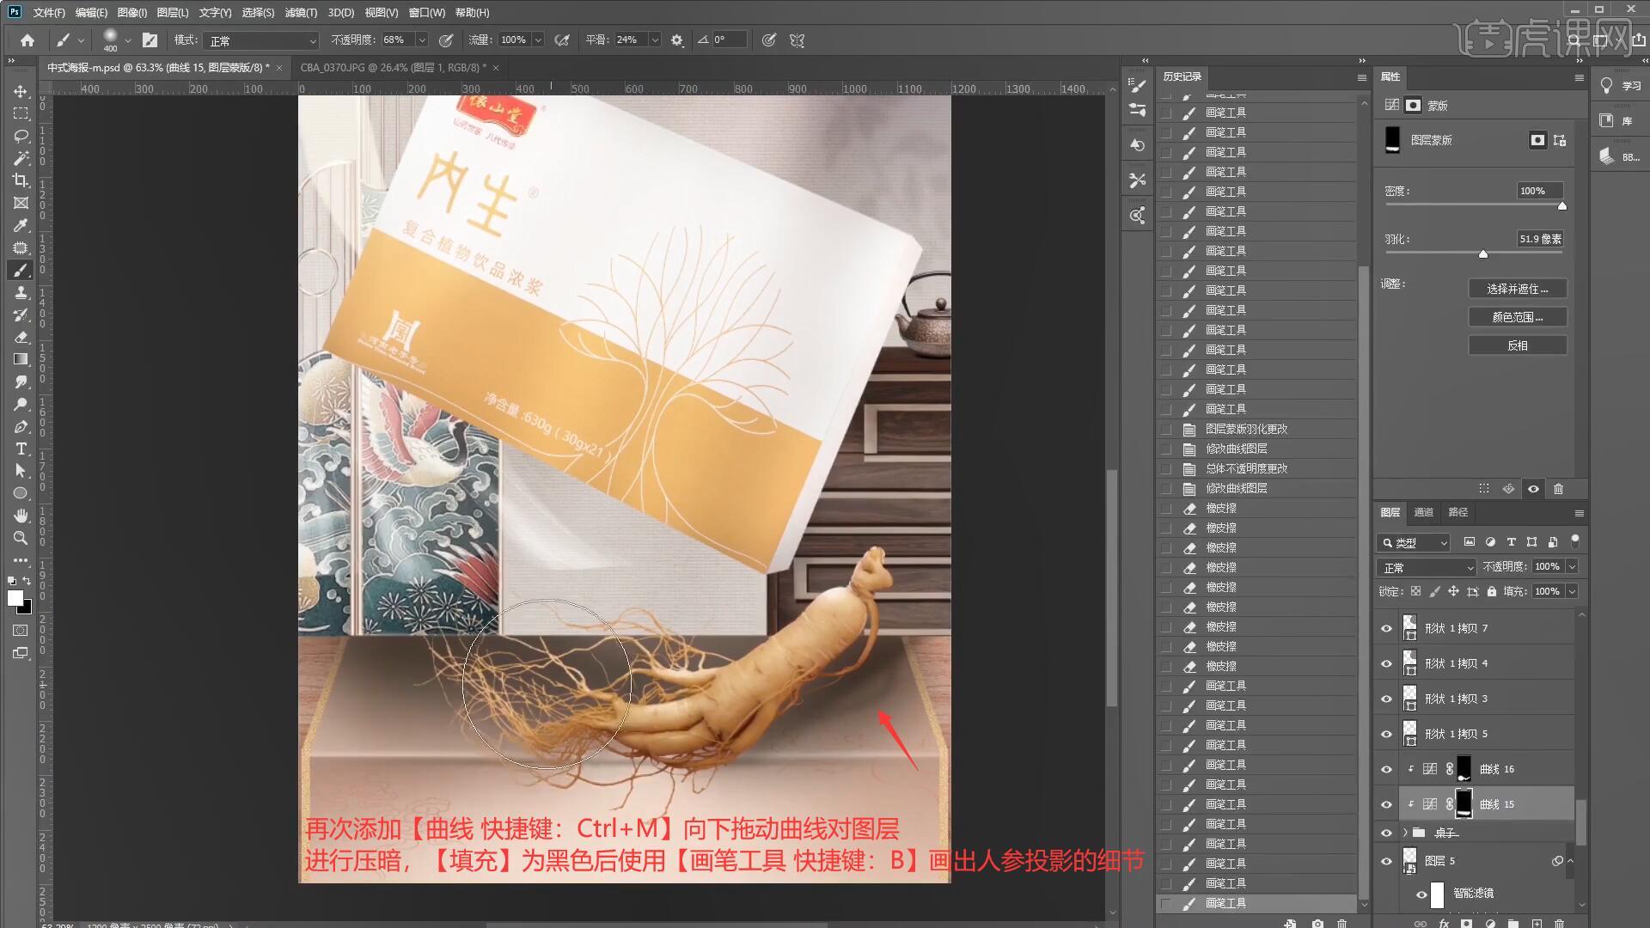Screen dimensions: 1650x928
Task: Click the 羽化 feather slider handle
Action: [1483, 254]
